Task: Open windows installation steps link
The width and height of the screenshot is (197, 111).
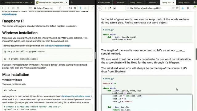Action: point(58,46)
